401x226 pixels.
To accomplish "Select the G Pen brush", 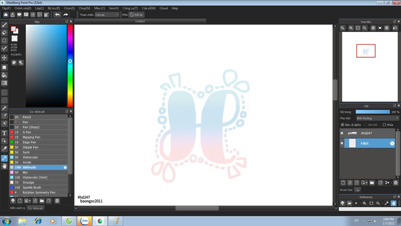I will 39,132.
